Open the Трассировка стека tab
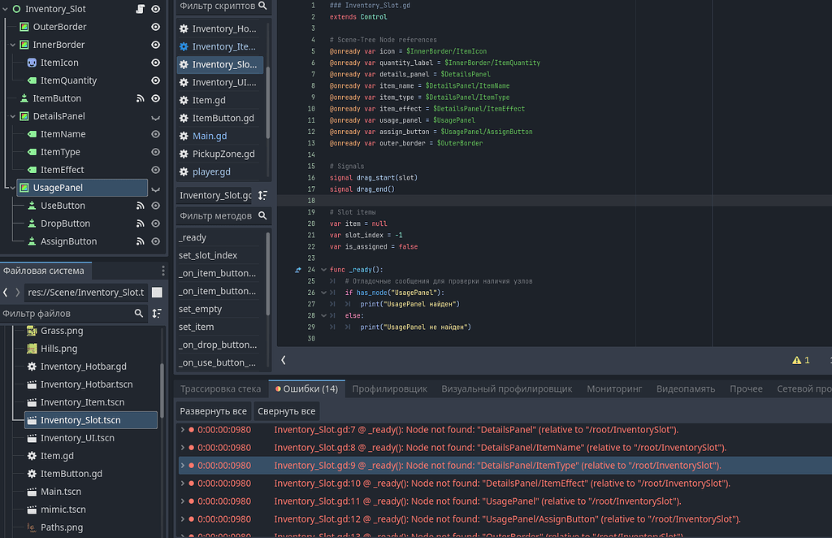 coord(220,388)
